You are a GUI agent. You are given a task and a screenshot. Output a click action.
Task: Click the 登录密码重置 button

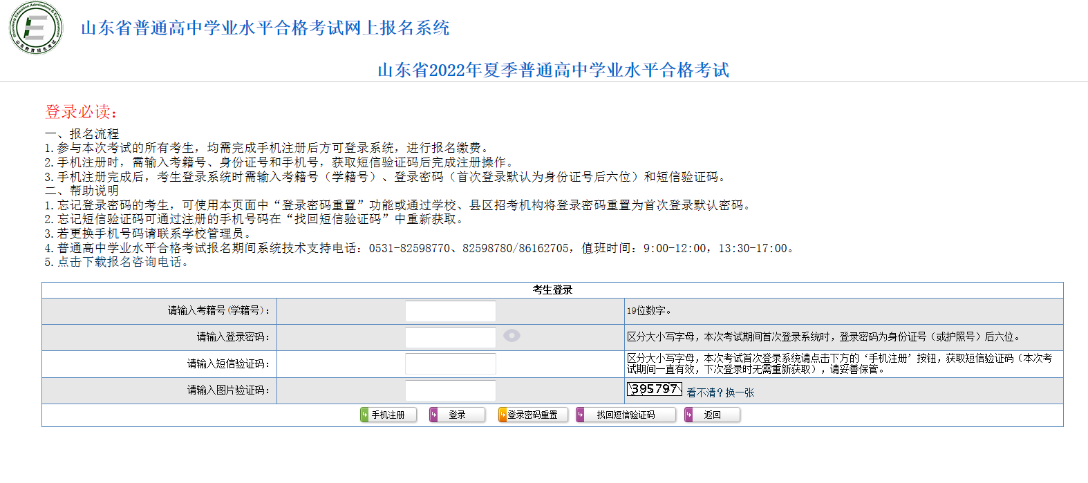[532, 415]
